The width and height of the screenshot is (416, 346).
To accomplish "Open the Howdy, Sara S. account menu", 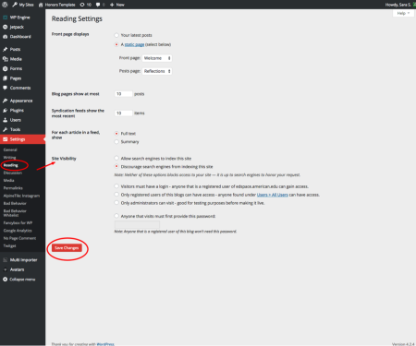I will coord(400,5).
